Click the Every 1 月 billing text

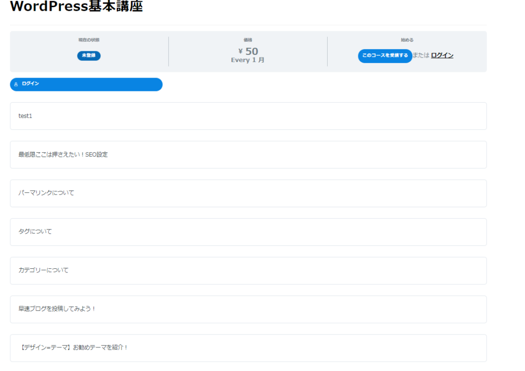pos(248,60)
